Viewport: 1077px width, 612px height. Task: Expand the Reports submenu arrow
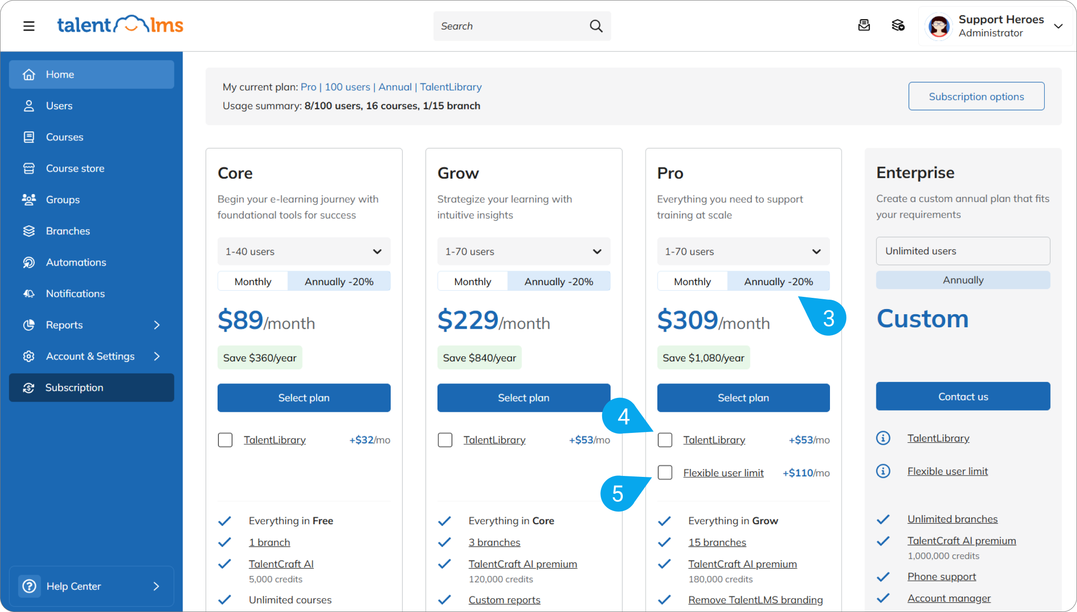click(x=157, y=325)
